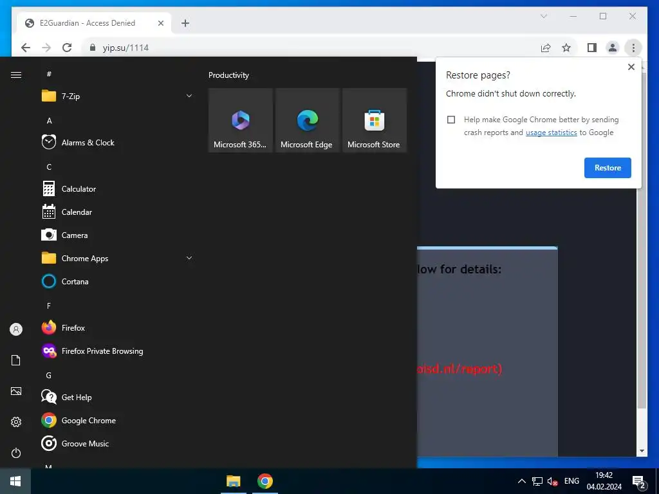Click the muted volume icon in tray
659x494 pixels.
pyautogui.click(x=552, y=481)
